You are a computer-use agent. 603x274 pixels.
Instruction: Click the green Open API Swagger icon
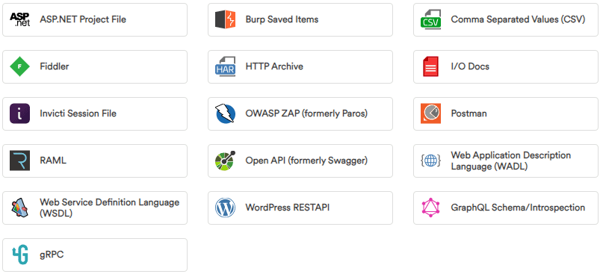click(x=225, y=161)
